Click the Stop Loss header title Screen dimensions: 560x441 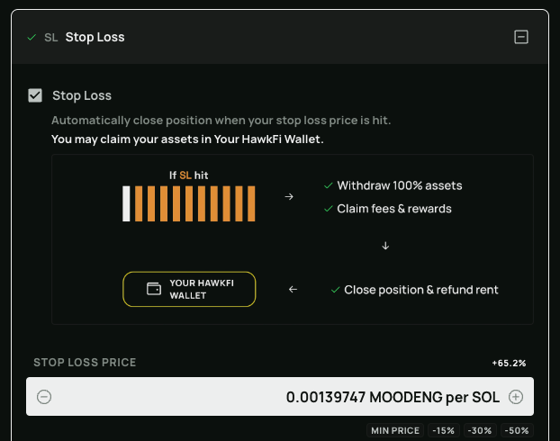95,38
